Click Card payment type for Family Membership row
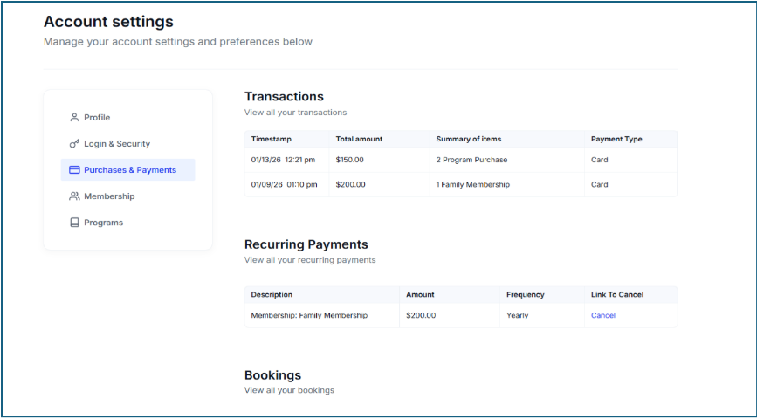 [x=599, y=184]
